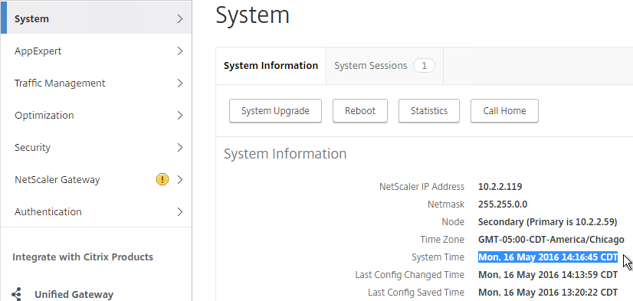Viewport: 633px width, 301px height.
Task: Expand the AppExpert chevron
Action: click(180, 51)
